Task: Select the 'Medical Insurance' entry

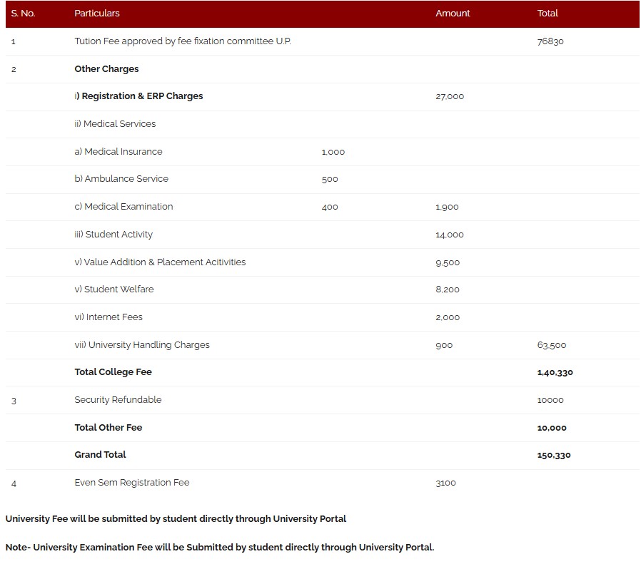Action: coord(118,152)
